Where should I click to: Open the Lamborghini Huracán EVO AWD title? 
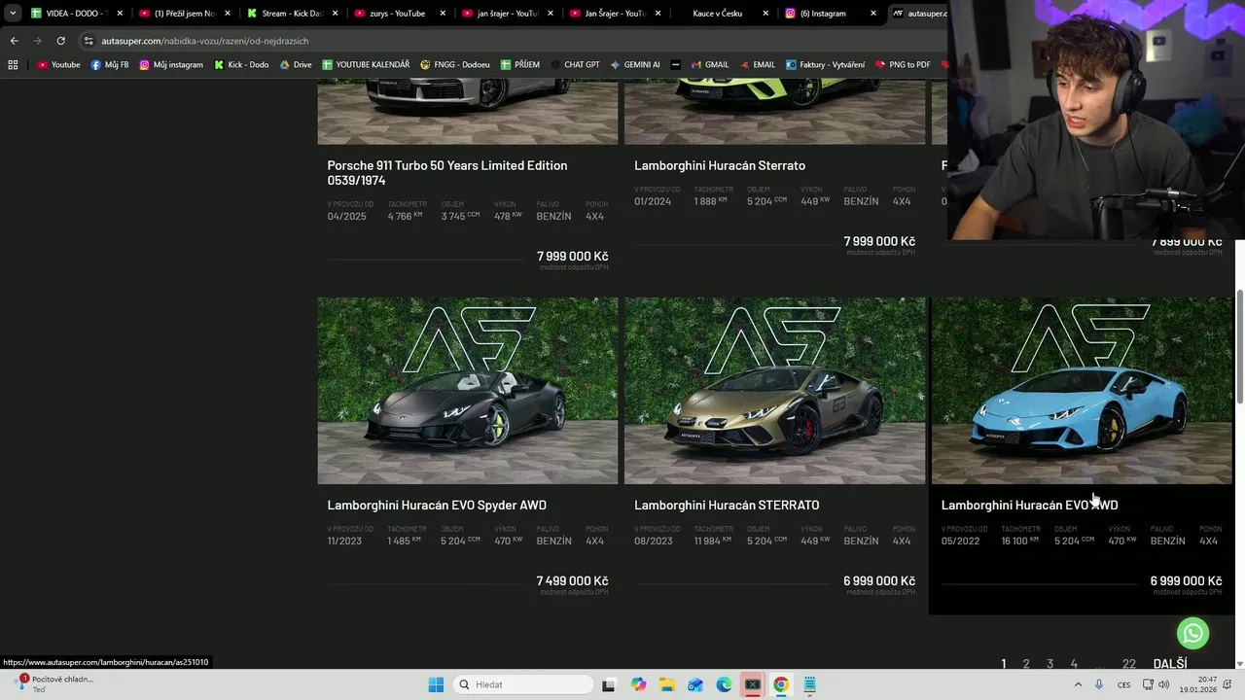pyautogui.click(x=1029, y=505)
